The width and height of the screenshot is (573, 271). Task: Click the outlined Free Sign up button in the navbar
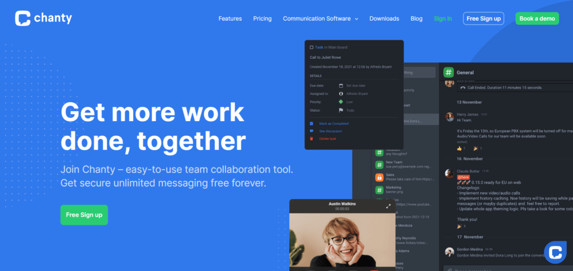point(483,18)
